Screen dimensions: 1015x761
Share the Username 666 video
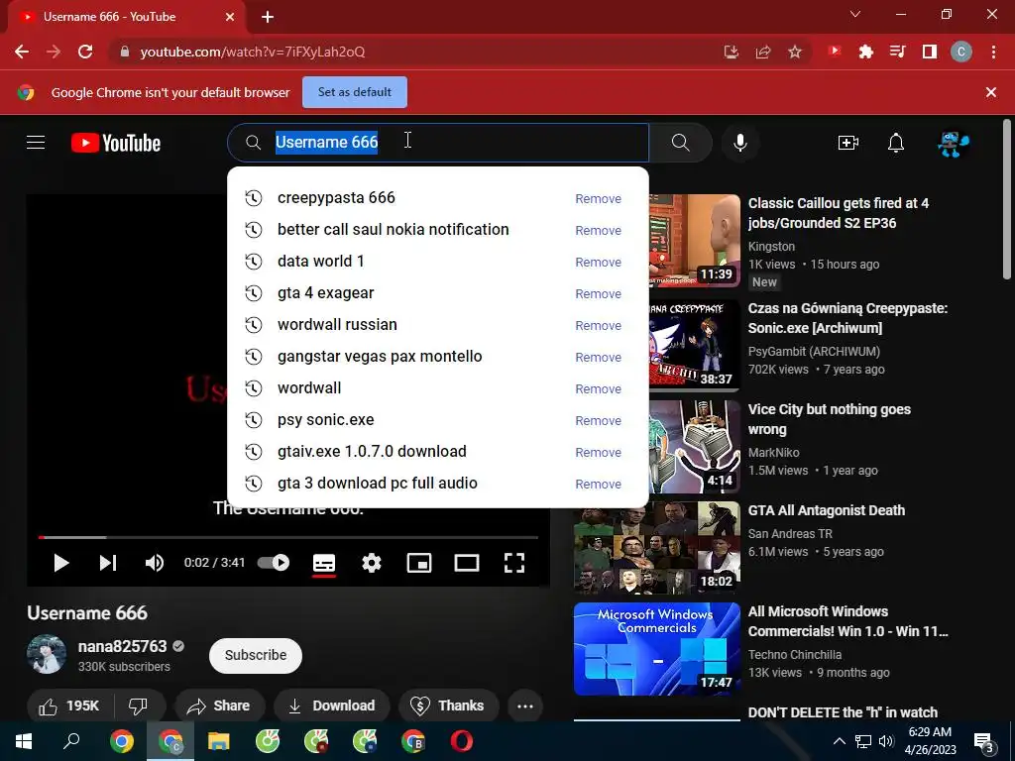[218, 706]
